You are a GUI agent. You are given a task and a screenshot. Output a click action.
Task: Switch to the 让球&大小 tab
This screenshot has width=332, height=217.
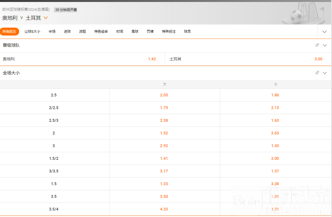32,32
